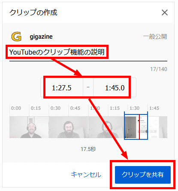Click the red playhead line in the clip range
The image size is (178, 191).
pos(139,127)
